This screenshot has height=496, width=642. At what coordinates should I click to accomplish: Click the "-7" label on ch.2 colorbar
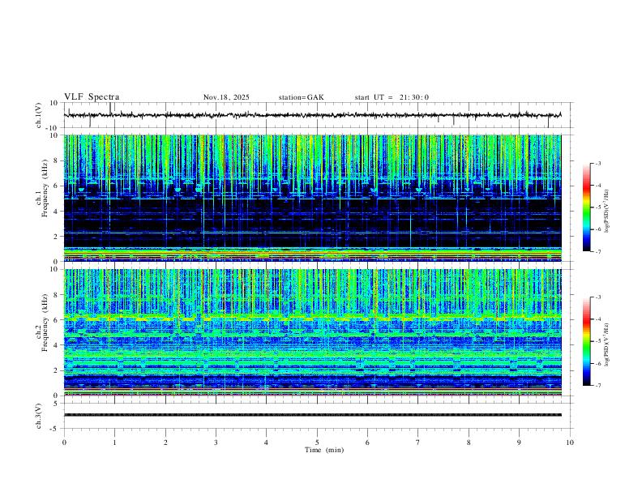coord(597,386)
